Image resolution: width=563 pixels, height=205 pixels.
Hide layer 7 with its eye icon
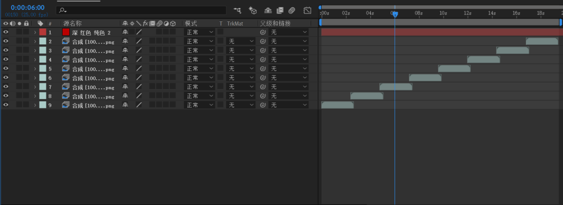tap(5, 87)
